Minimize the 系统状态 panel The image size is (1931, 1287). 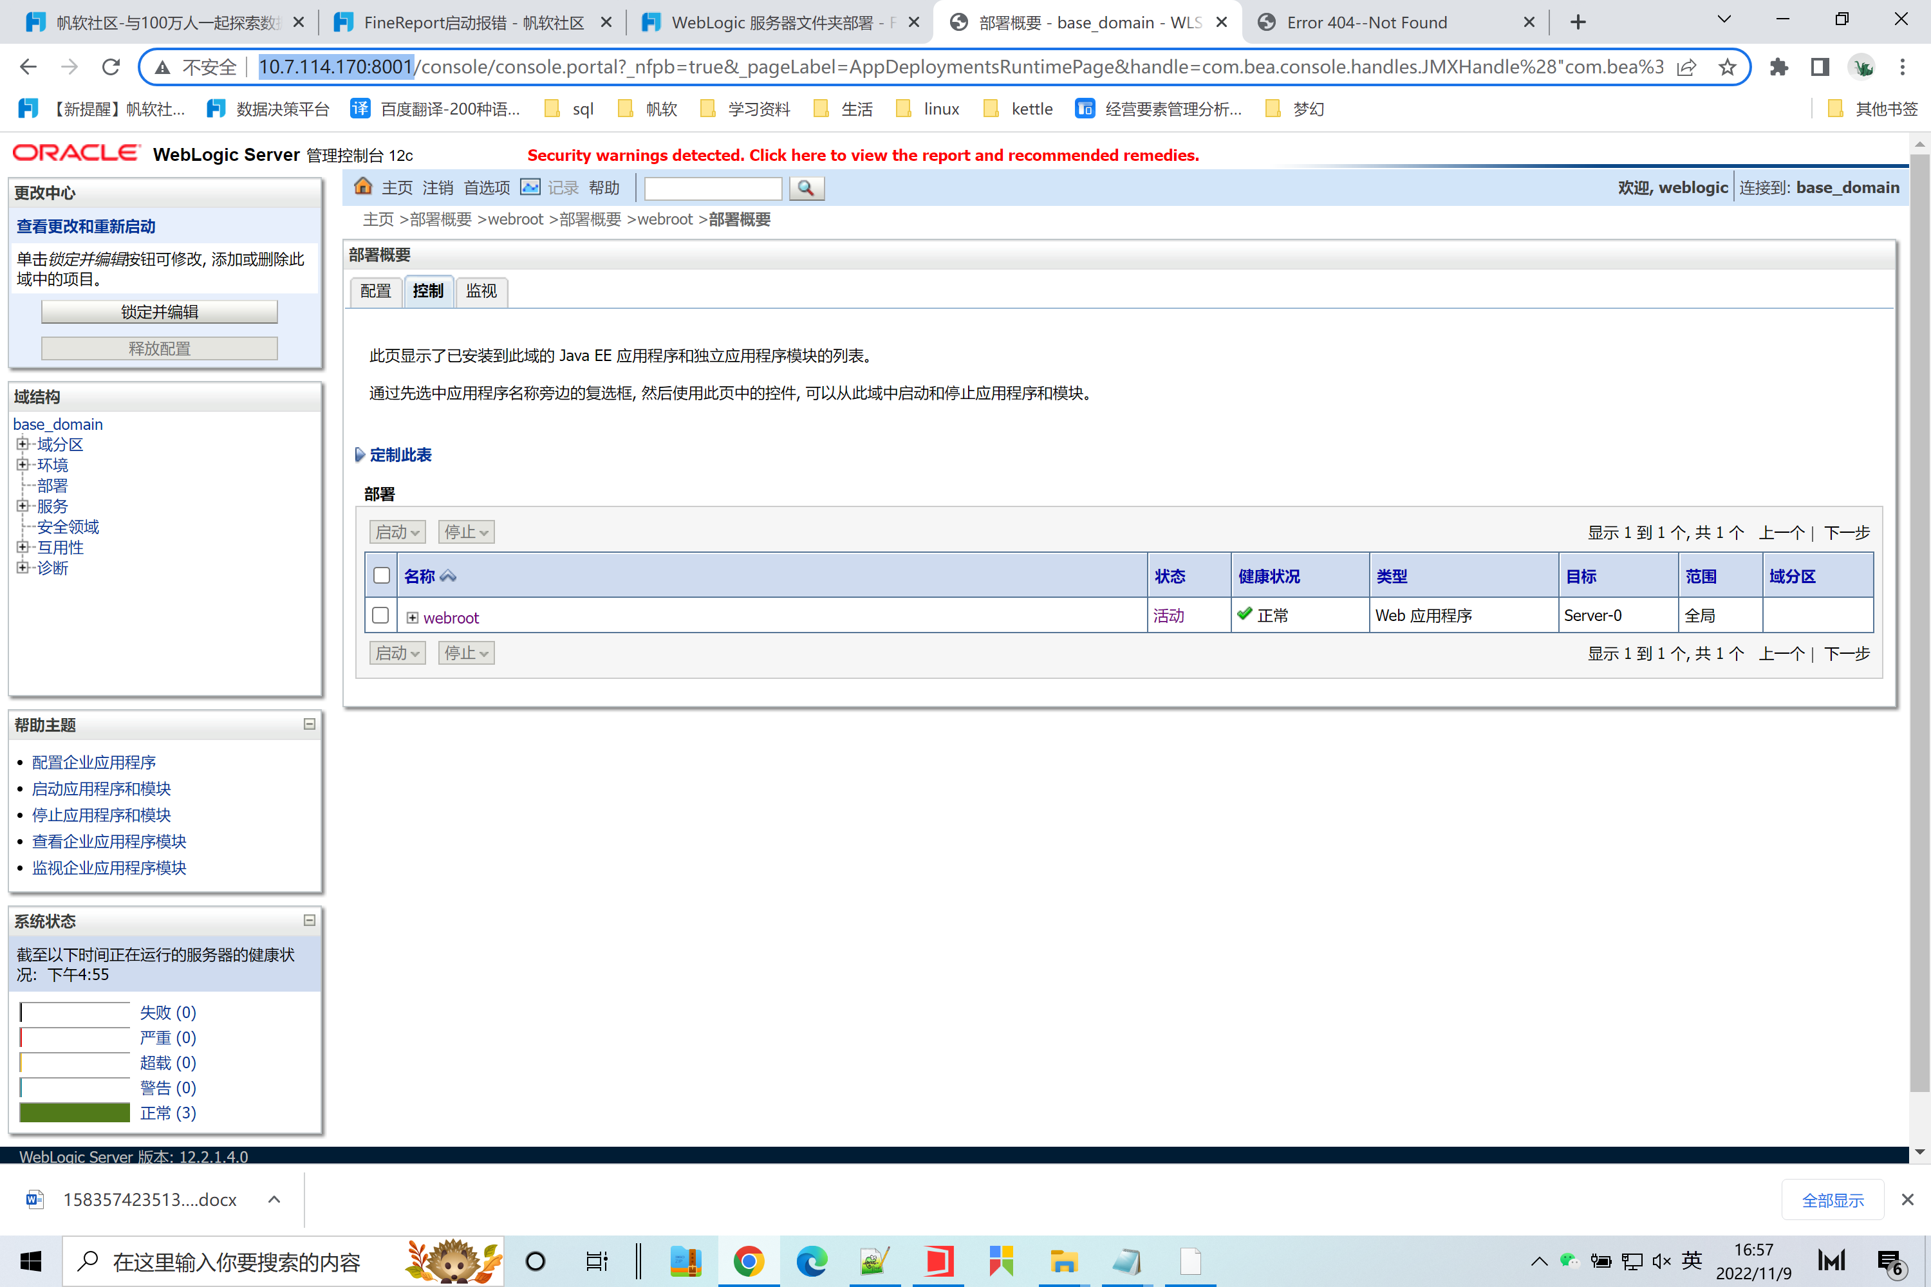310,920
